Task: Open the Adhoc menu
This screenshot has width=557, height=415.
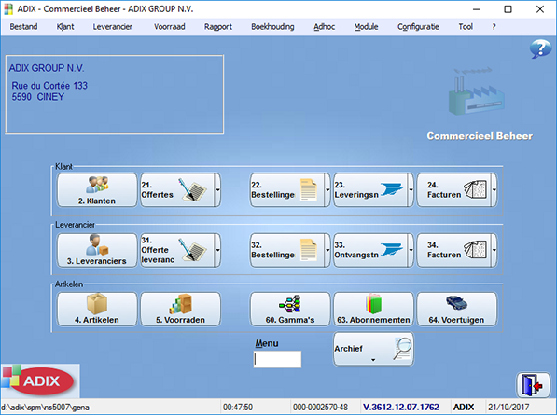Action: (325, 27)
